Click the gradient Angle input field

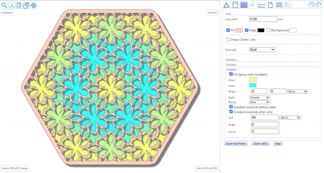pyautogui.click(x=265, y=124)
